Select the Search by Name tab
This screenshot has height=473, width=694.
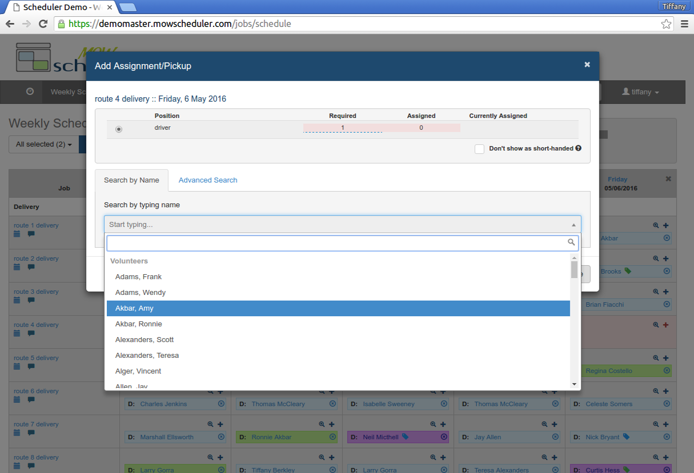(x=132, y=180)
